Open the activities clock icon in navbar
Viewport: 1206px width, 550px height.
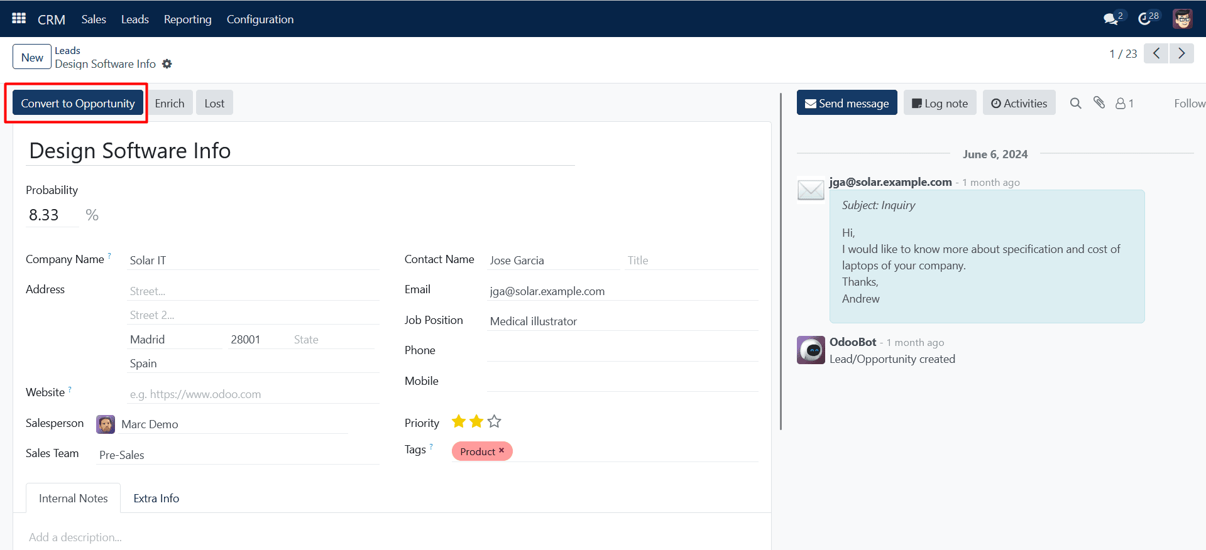point(1146,19)
